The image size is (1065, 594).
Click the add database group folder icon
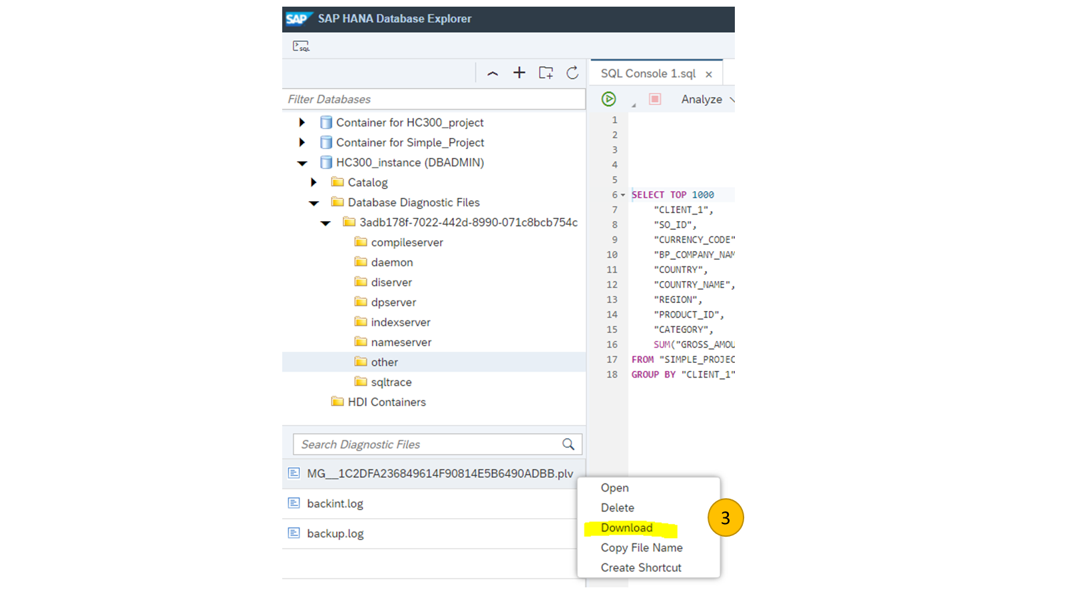[x=546, y=73]
